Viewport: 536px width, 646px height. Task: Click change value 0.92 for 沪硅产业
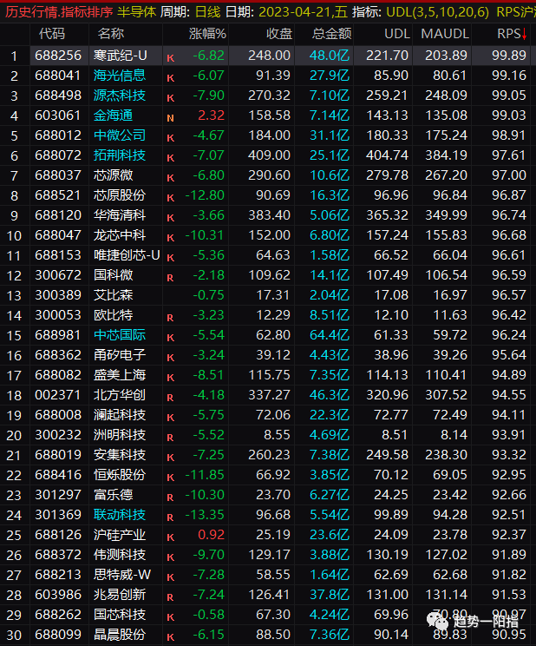(211, 535)
